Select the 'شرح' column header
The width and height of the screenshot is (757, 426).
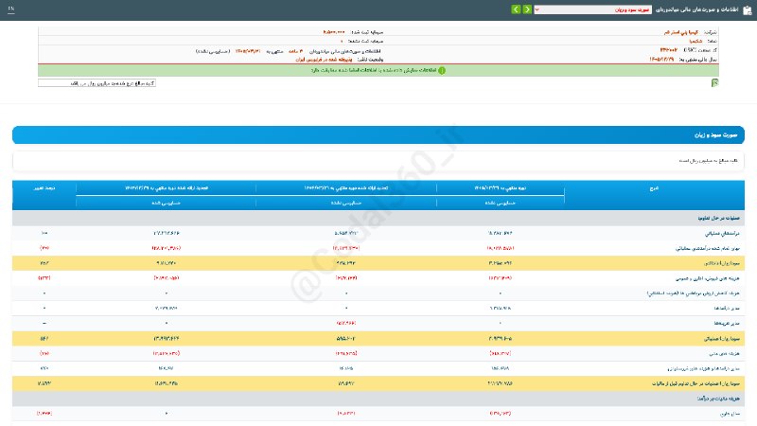[x=654, y=188]
